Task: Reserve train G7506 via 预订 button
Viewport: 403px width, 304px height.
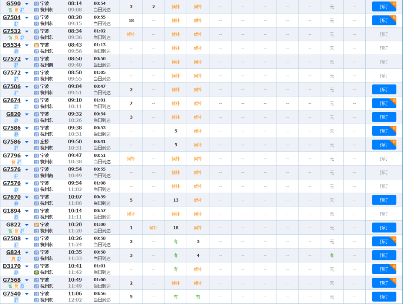Action: pos(384,90)
